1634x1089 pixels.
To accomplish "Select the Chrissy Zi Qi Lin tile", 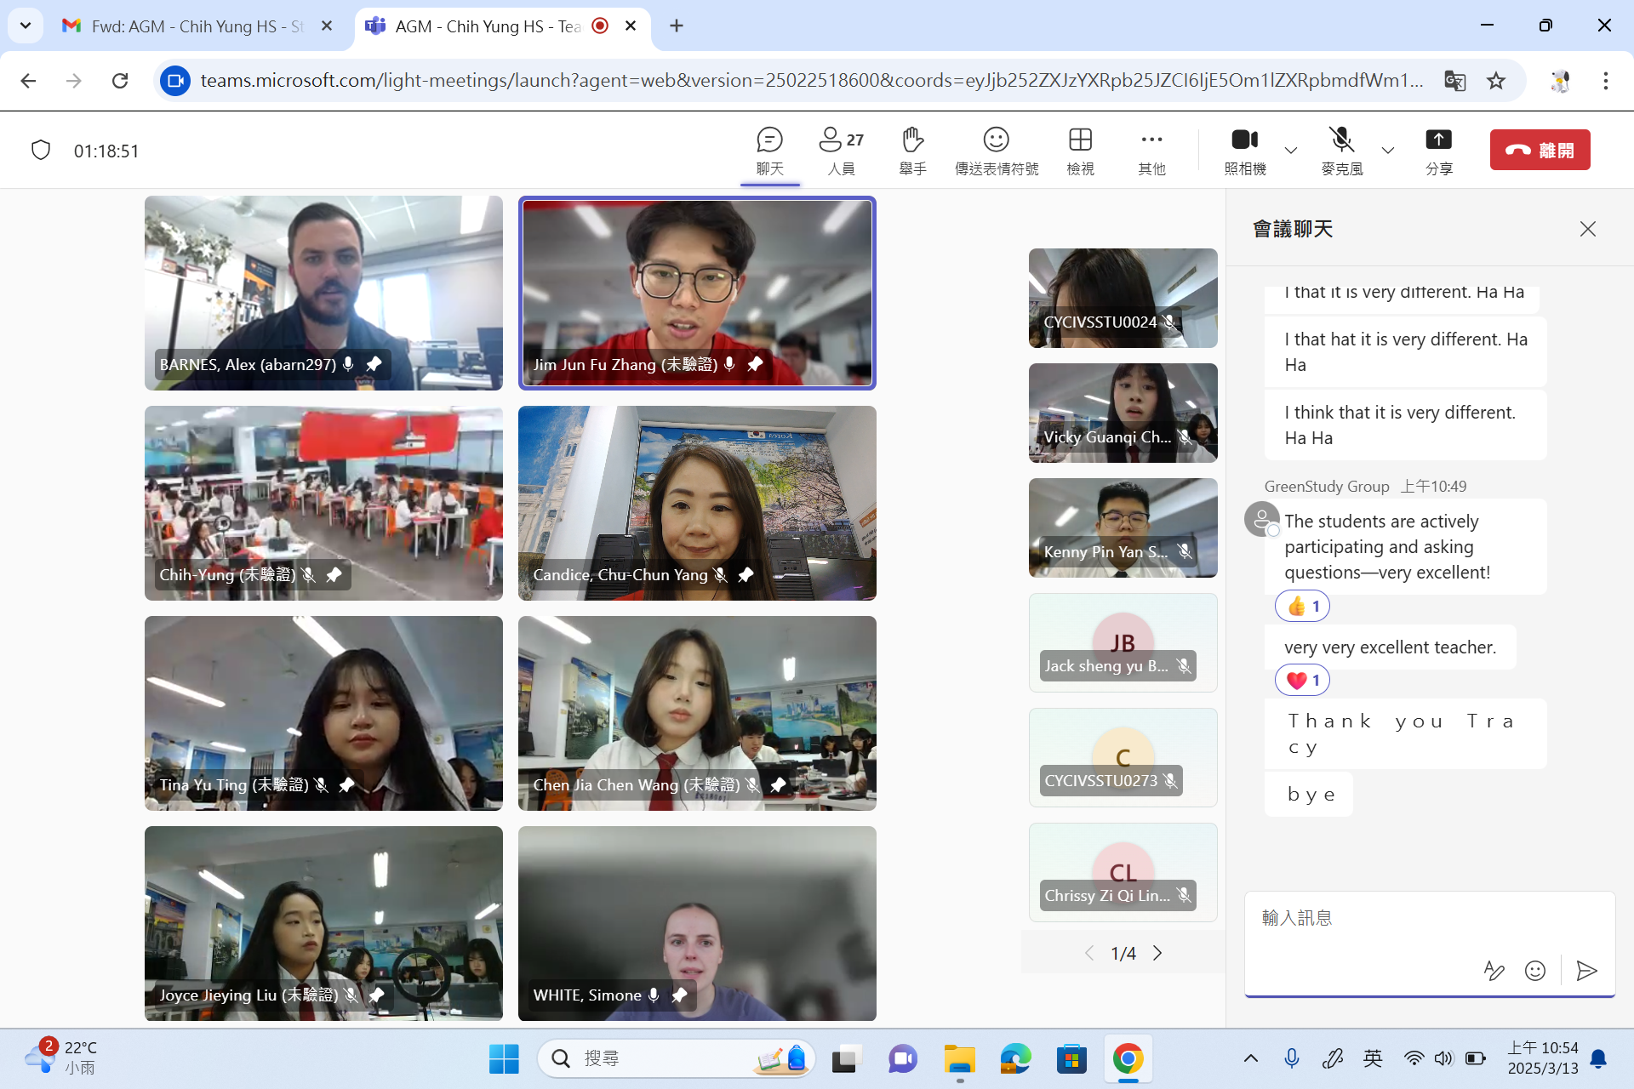I will click(1123, 872).
